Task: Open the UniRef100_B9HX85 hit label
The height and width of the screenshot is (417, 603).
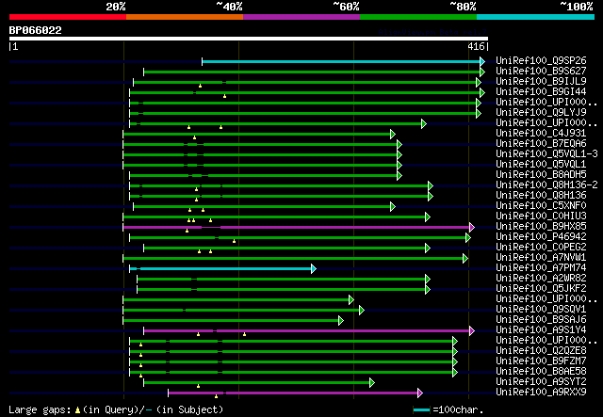Action: pyautogui.click(x=541, y=226)
